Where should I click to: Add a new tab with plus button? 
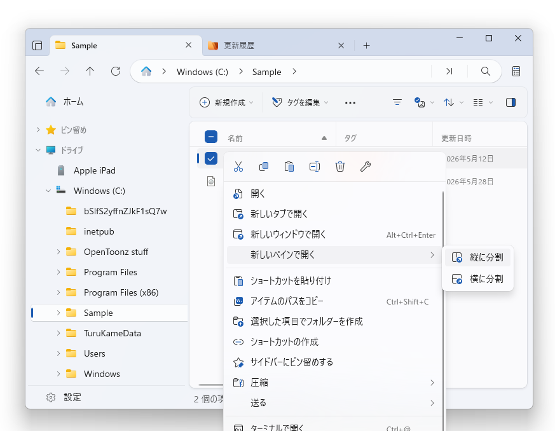(x=366, y=46)
